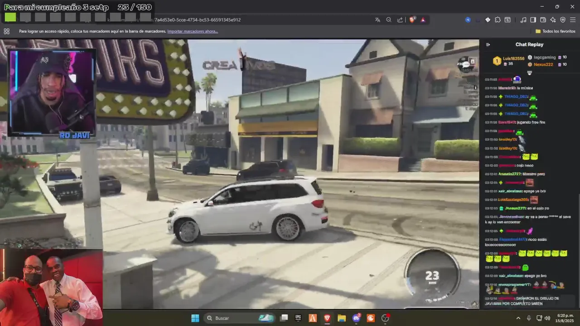Click the xair_abrahanx message above LuisSantiago203

tap(517, 191)
